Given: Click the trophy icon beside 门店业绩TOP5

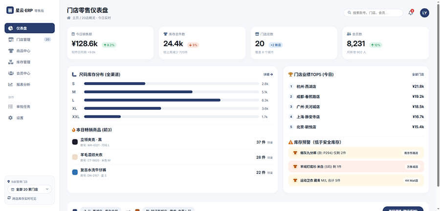Looking at the screenshot, I should [x=290, y=74].
